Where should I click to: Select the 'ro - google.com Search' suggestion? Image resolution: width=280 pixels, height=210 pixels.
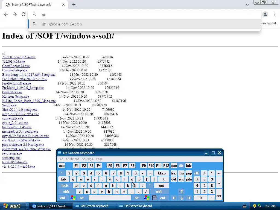coord(144,24)
